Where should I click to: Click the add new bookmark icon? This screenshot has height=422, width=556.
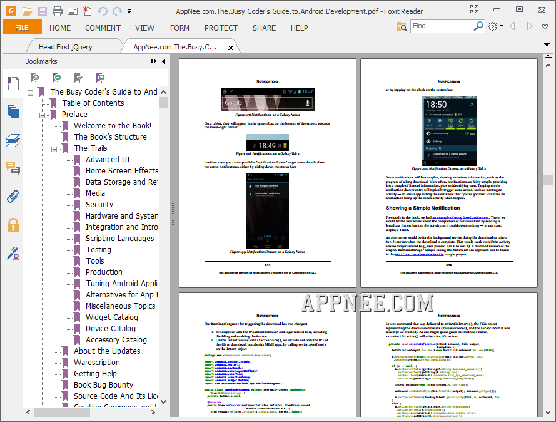pos(56,78)
